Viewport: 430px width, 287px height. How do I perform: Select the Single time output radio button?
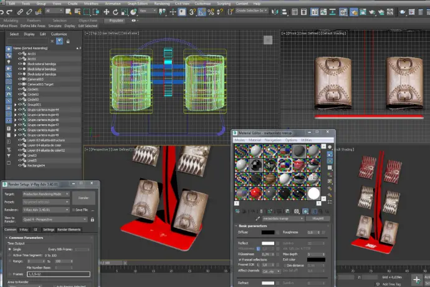pos(9,249)
